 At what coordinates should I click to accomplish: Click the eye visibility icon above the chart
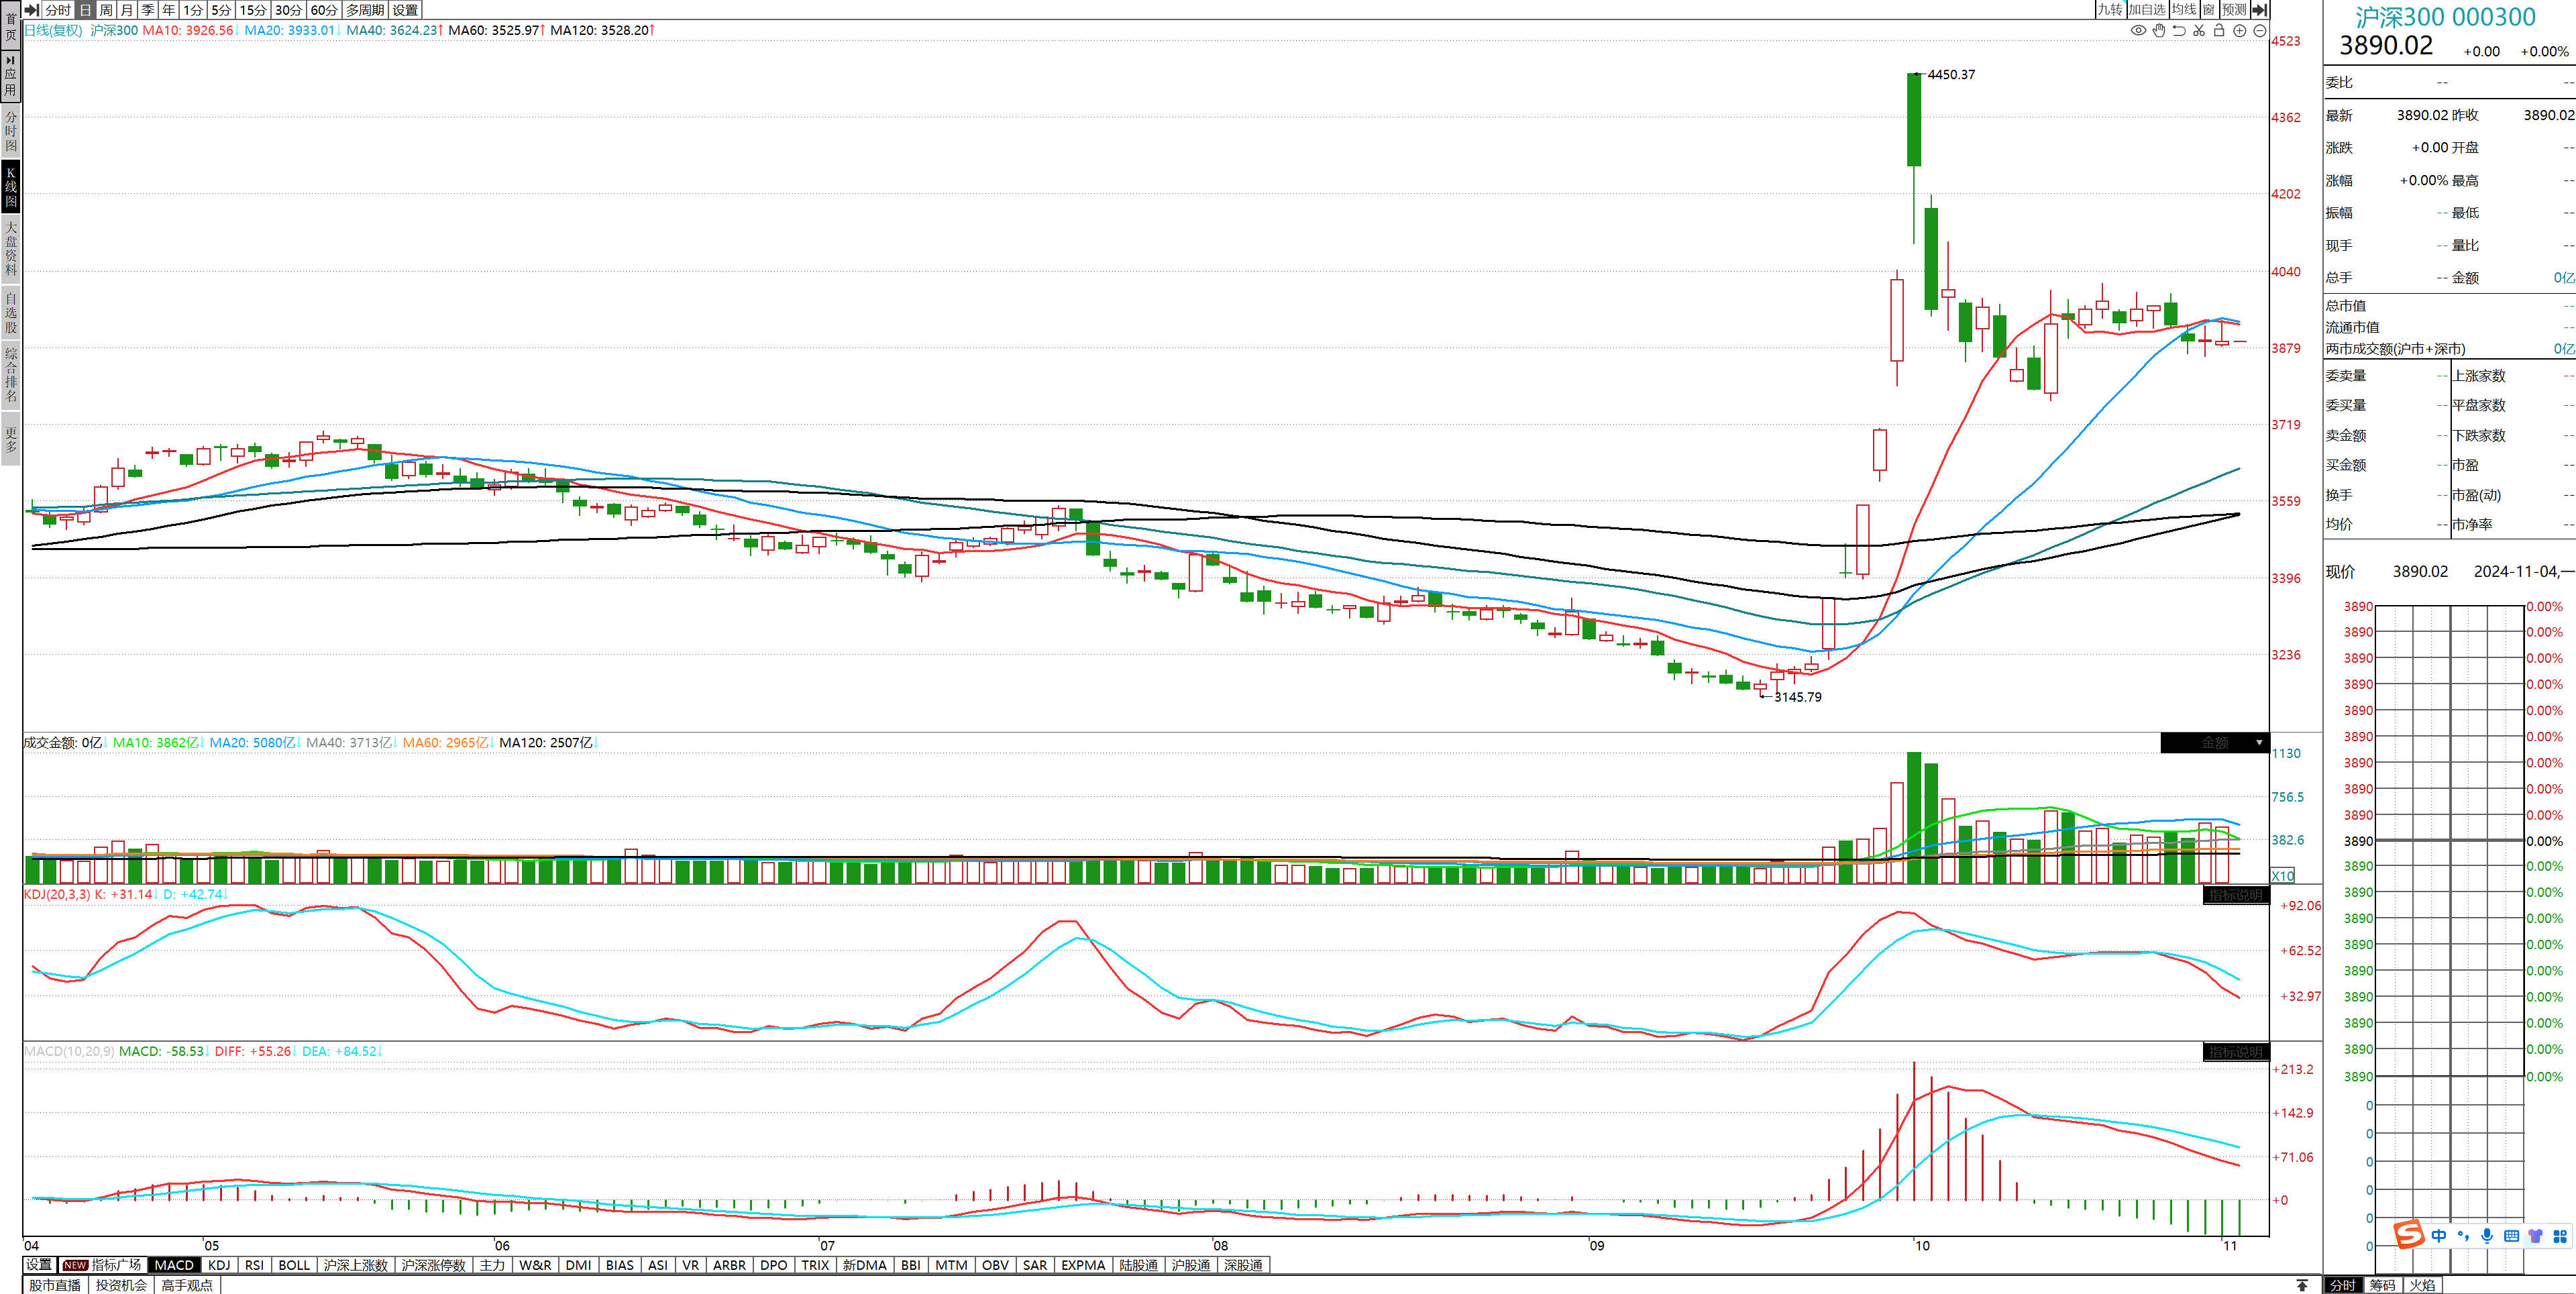[x=2138, y=31]
